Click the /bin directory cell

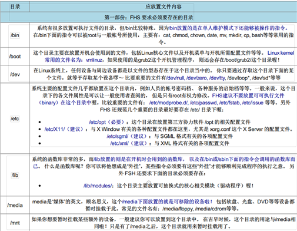click(15, 35)
